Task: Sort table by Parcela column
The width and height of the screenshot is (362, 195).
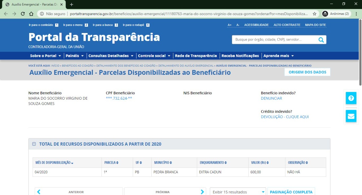Action: [x=111, y=163]
